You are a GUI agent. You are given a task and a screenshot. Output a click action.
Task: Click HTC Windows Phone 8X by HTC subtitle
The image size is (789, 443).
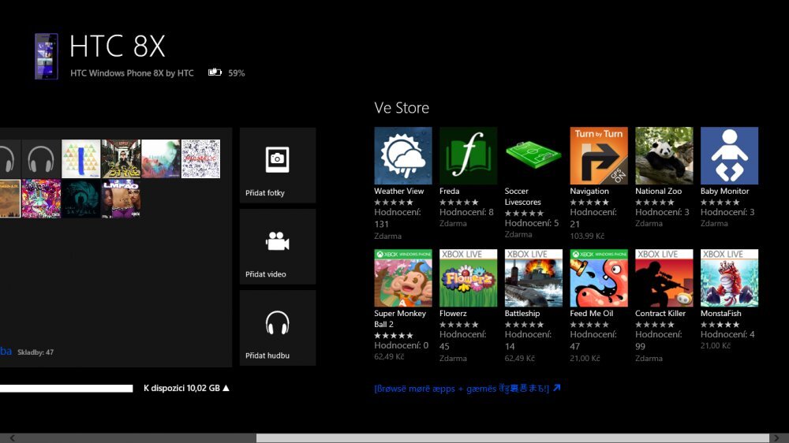(x=132, y=73)
